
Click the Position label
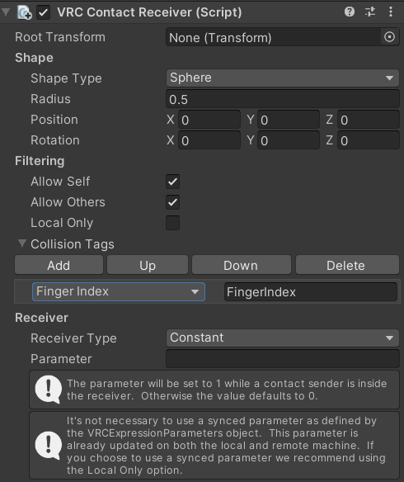click(54, 120)
